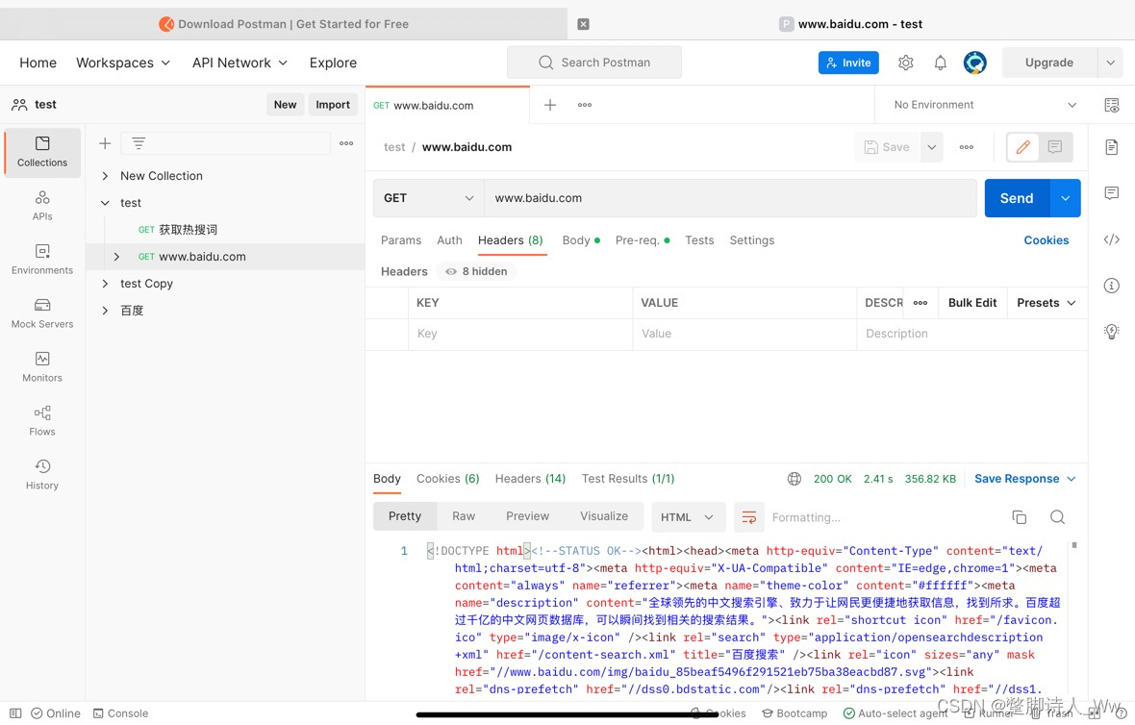Open the Monitors sidebar panel

[x=42, y=367]
